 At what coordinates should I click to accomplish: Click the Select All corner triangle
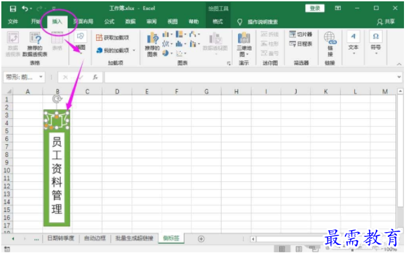pyautogui.click(x=9, y=91)
